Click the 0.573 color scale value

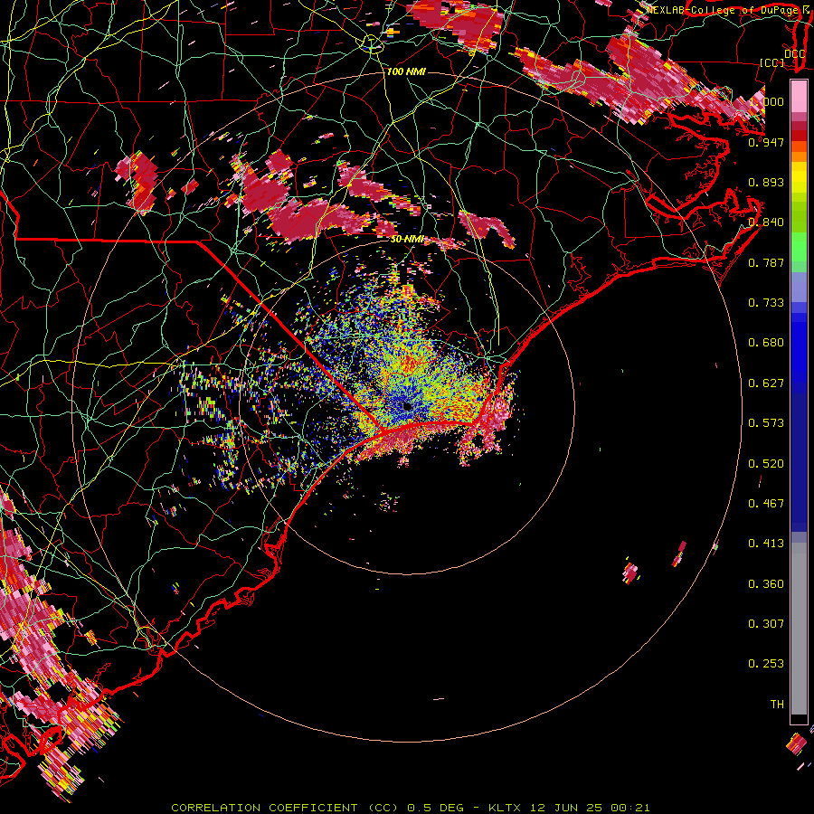click(x=766, y=422)
